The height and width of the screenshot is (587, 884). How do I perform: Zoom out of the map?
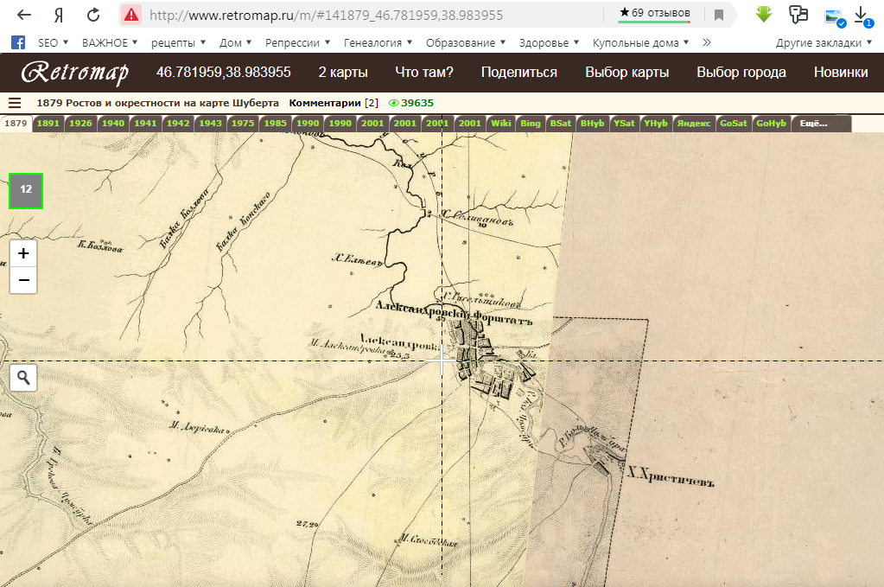[x=23, y=280]
